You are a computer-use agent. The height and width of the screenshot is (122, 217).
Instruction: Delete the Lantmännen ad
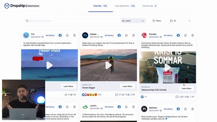point(134,107)
